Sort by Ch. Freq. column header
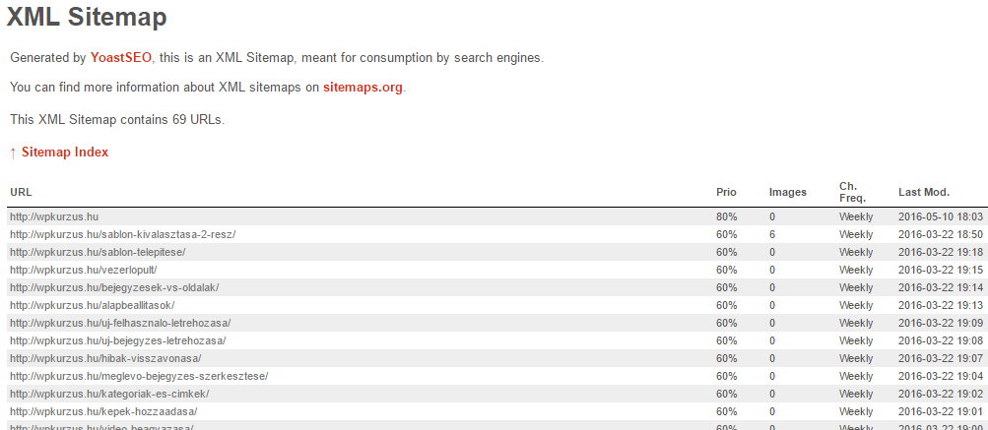Viewport: 988px width, 430px height. [x=852, y=192]
